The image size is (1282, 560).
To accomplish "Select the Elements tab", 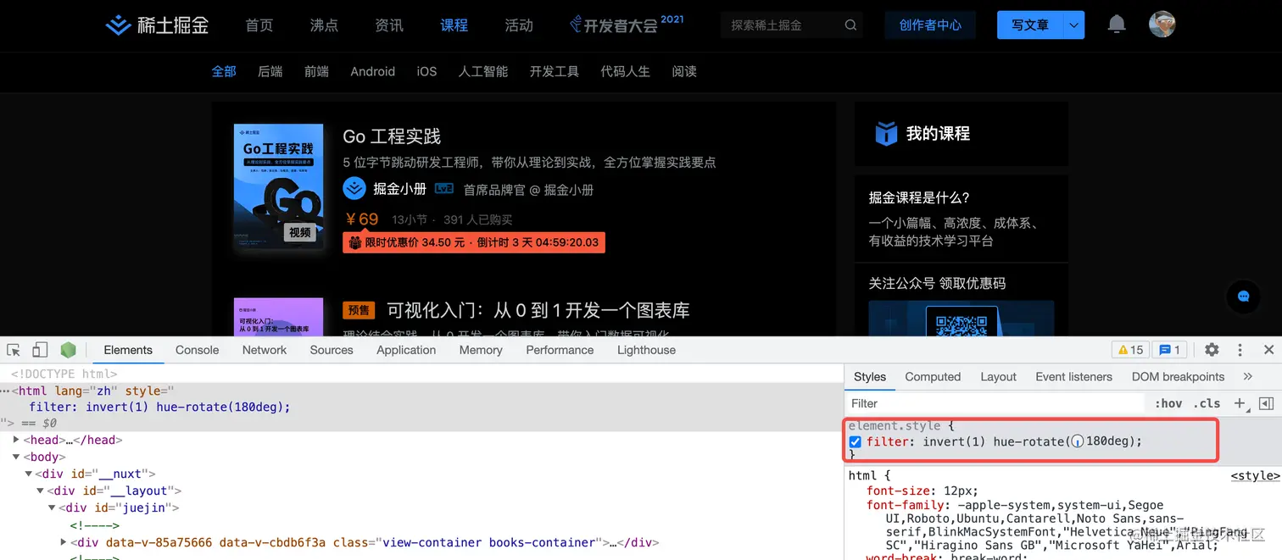I will 128,350.
